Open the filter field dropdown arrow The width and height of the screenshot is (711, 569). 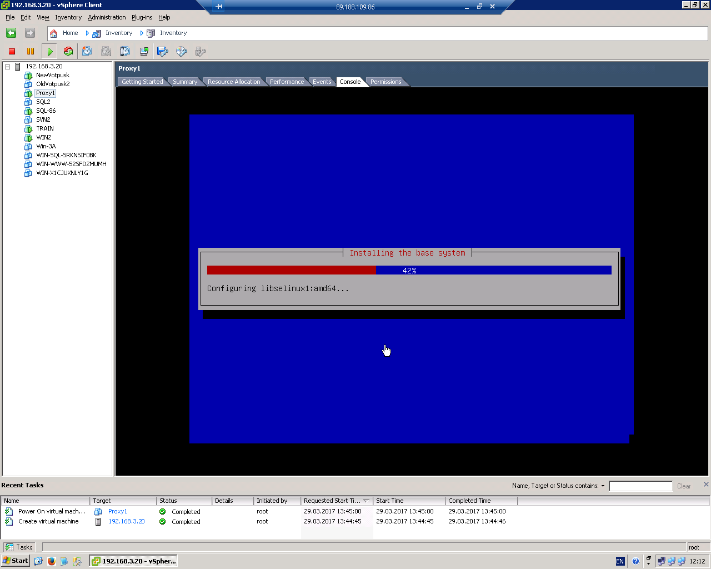pos(603,486)
